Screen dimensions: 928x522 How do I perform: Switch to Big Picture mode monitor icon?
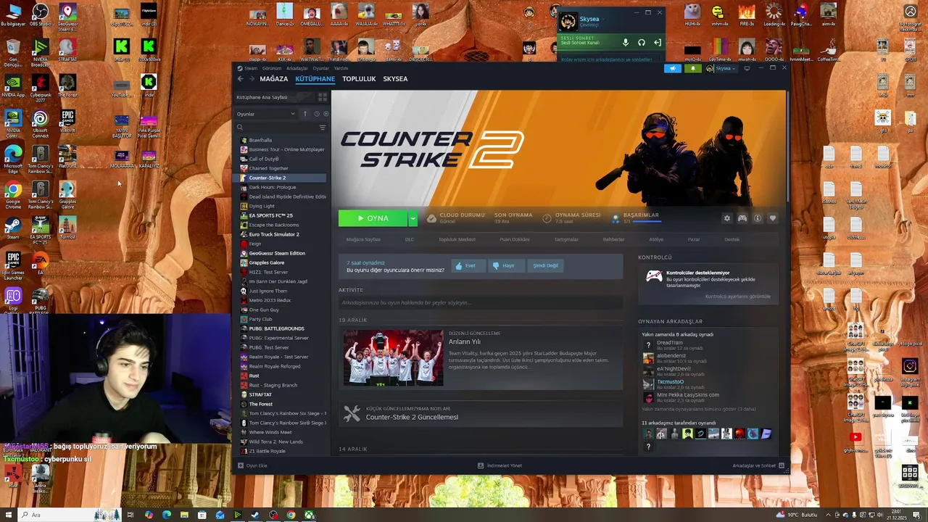pos(747,68)
